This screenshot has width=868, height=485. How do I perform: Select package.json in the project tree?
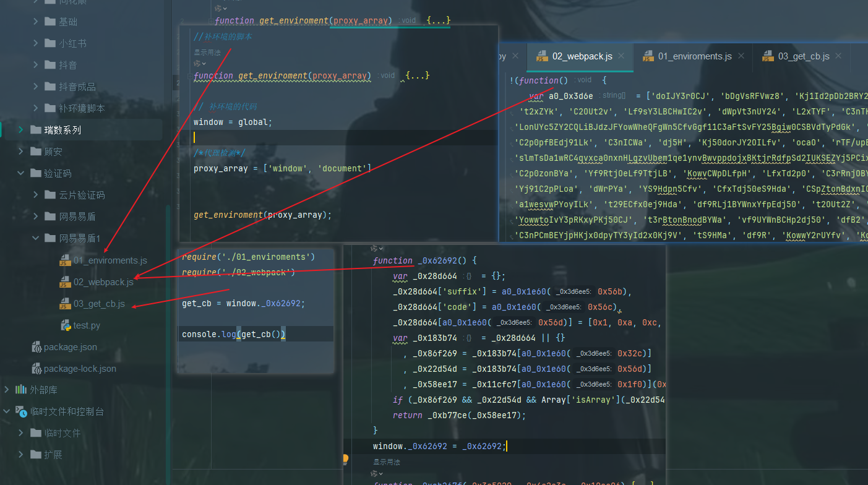click(x=71, y=347)
